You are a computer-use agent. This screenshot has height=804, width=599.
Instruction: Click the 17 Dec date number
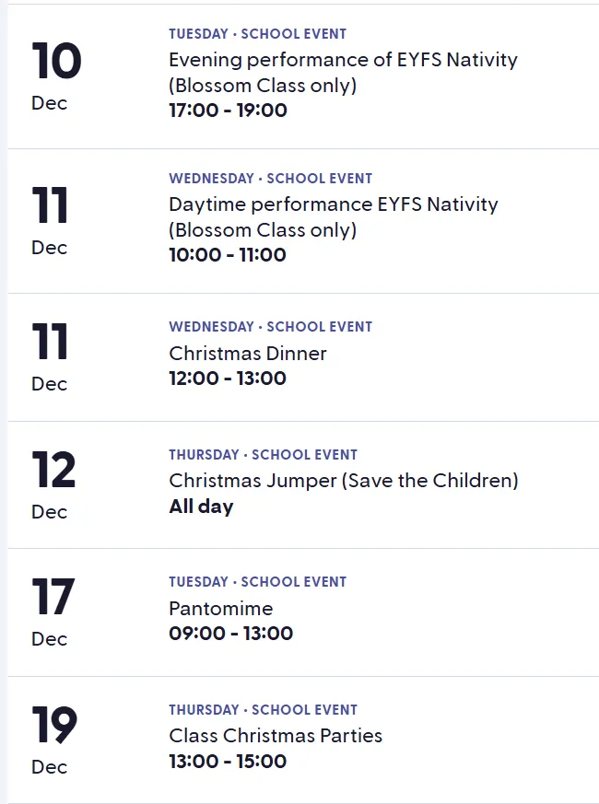click(x=53, y=598)
